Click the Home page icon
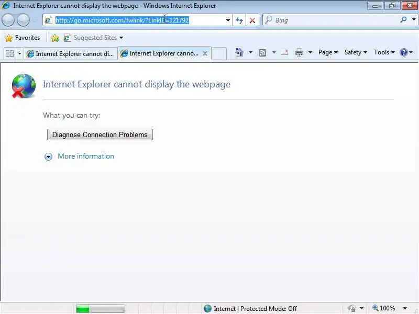The width and height of the screenshot is (419, 314). click(239, 53)
